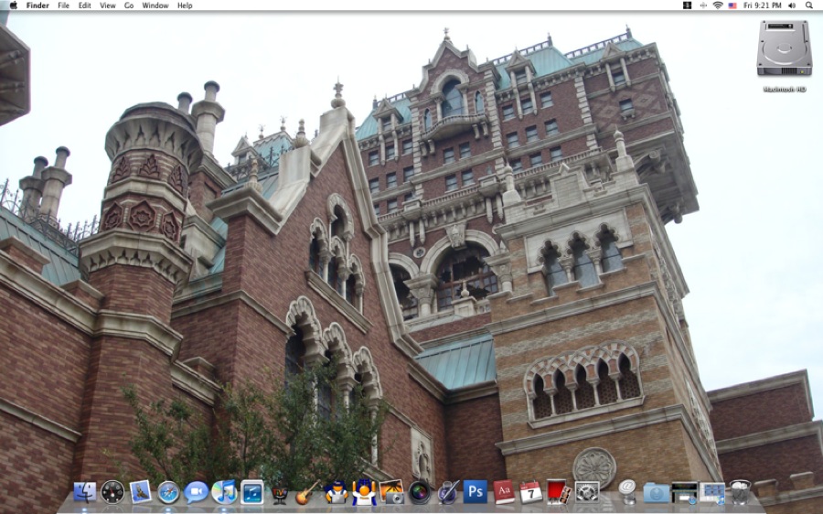Open the Window menu
This screenshot has height=514, width=823.
point(155,5)
